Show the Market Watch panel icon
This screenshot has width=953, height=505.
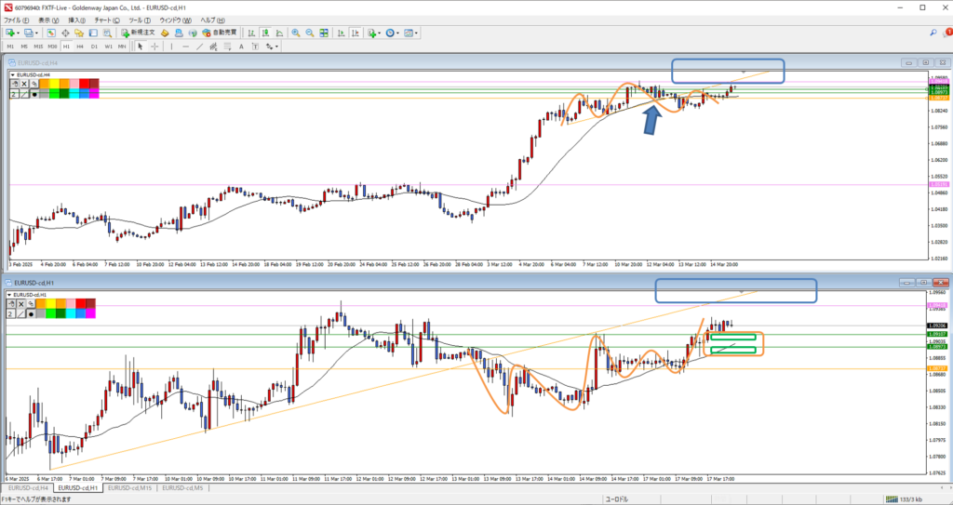51,33
